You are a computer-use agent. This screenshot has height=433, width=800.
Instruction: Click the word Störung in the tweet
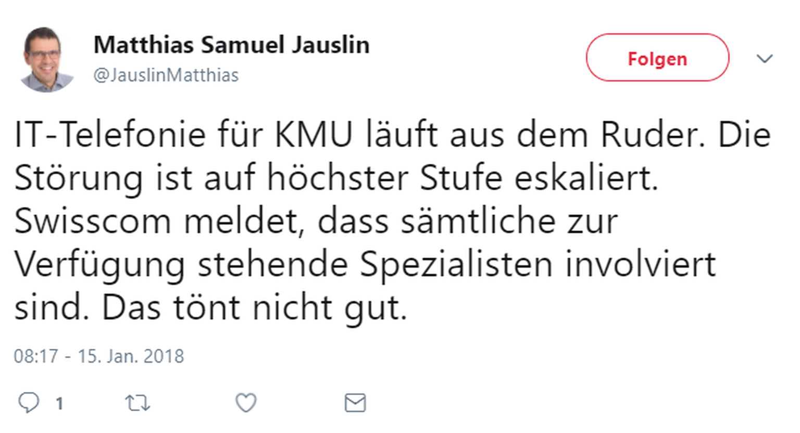[78, 178]
